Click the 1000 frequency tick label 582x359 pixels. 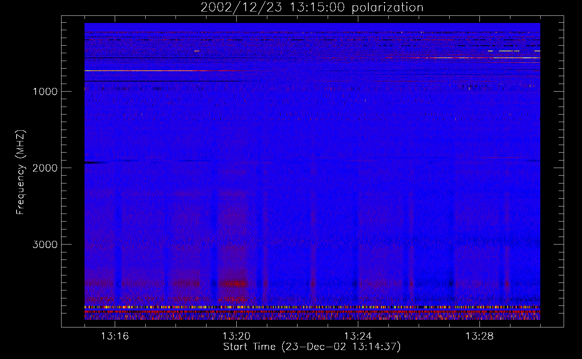tap(45, 91)
